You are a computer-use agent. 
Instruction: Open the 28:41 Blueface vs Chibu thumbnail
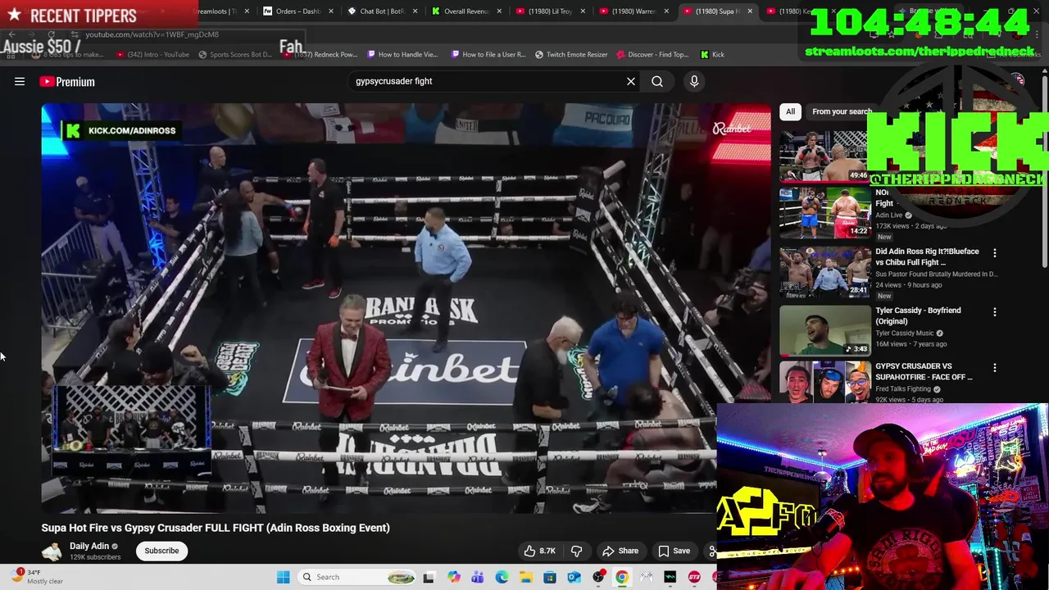[824, 271]
